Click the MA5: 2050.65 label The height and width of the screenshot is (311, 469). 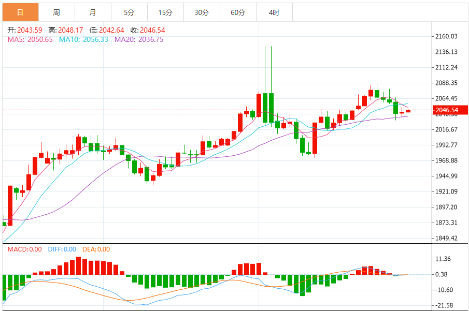pyautogui.click(x=30, y=39)
